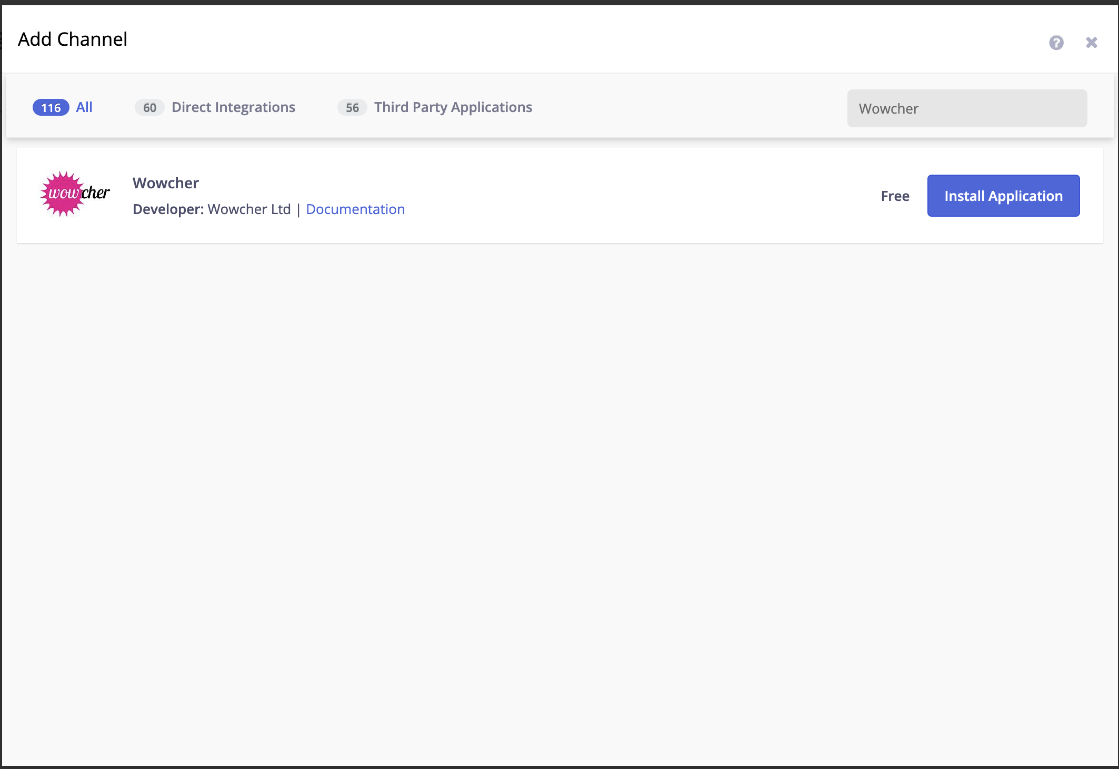Click the Free price label
The width and height of the screenshot is (1119, 769).
click(x=895, y=196)
